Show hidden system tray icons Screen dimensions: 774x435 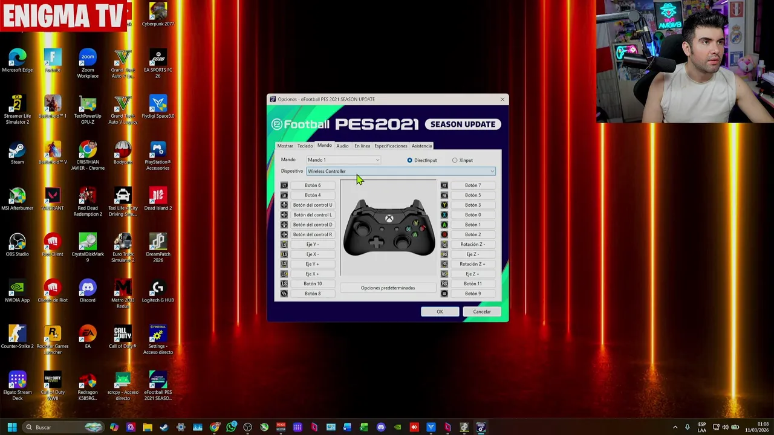675,427
